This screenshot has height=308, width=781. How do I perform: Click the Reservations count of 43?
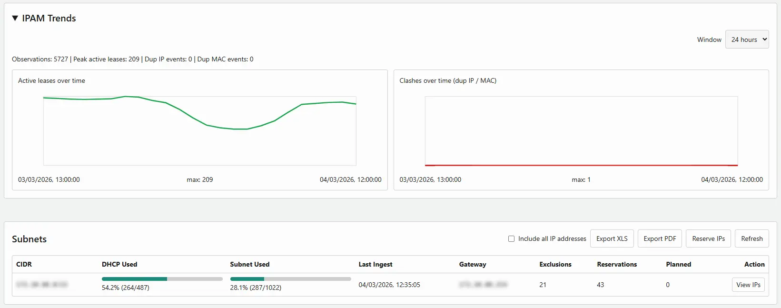point(600,285)
